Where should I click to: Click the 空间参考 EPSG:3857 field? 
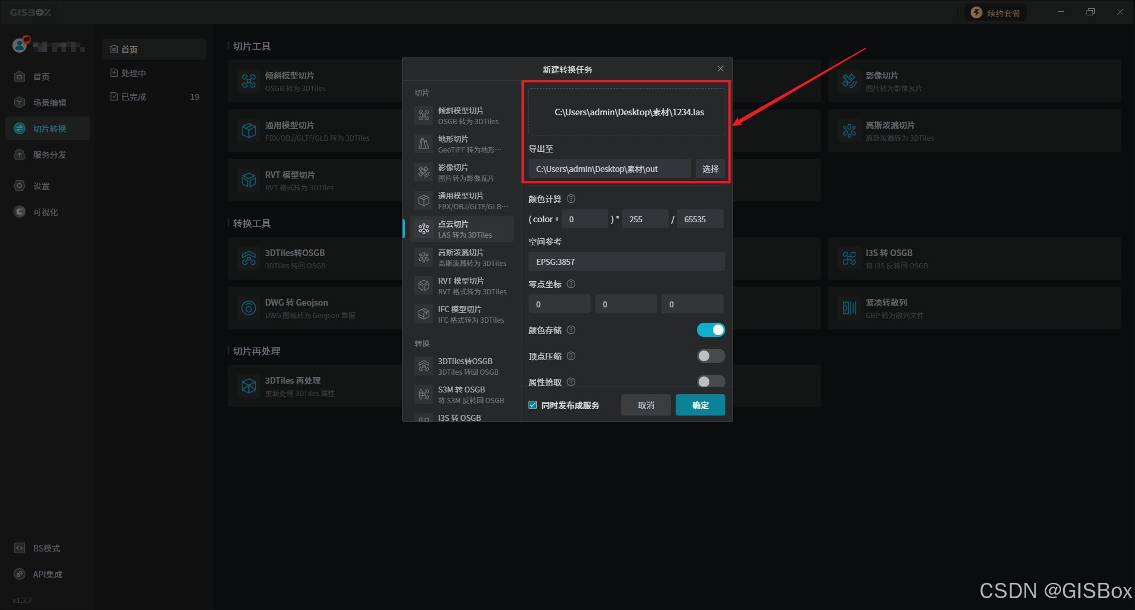pyautogui.click(x=627, y=261)
